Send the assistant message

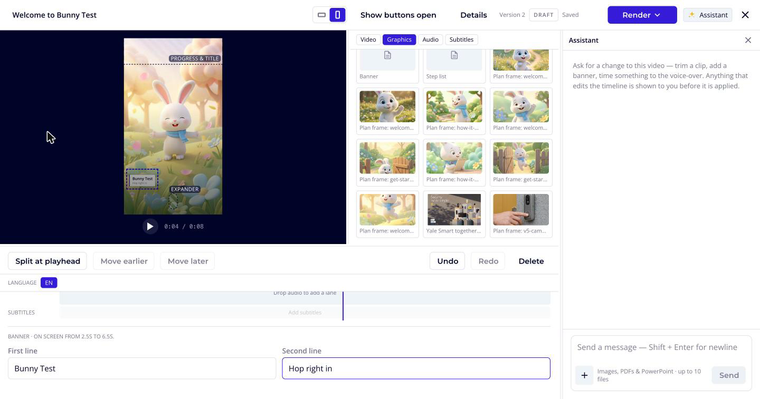[x=729, y=375]
